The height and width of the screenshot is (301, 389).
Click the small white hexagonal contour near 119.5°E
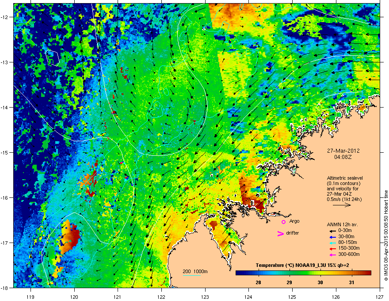(x=52, y=58)
